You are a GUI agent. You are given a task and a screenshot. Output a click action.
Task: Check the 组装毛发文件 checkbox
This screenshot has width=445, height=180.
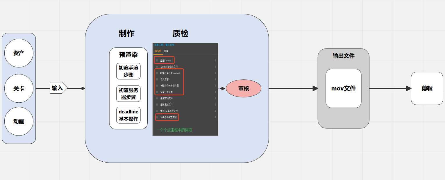click(157, 104)
